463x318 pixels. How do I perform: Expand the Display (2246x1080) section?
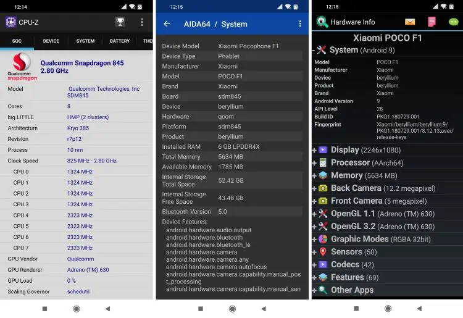tap(388, 150)
